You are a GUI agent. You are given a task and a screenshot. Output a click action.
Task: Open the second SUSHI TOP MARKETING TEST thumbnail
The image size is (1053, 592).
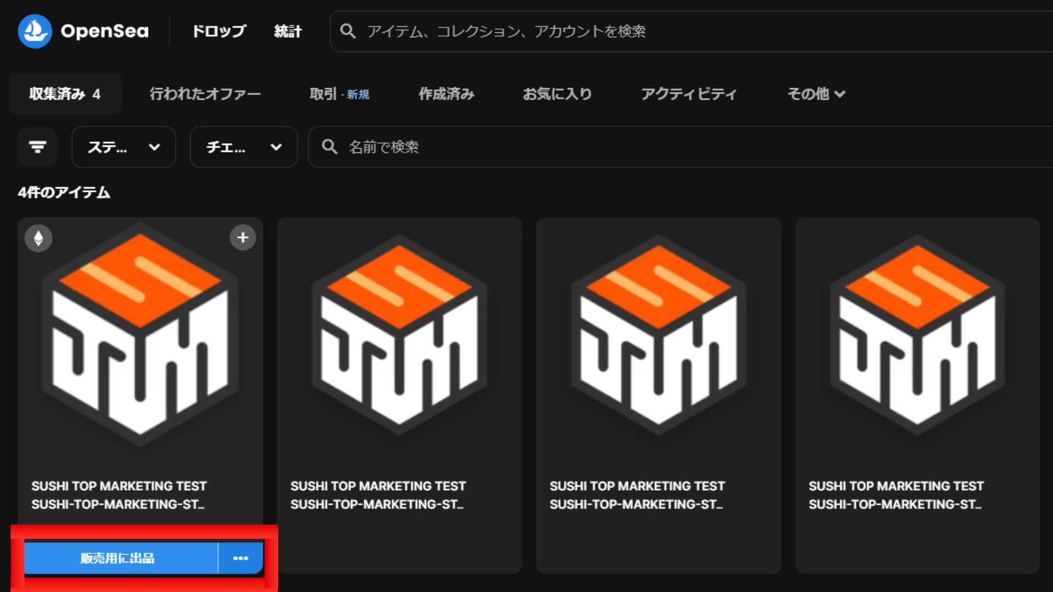(399, 334)
